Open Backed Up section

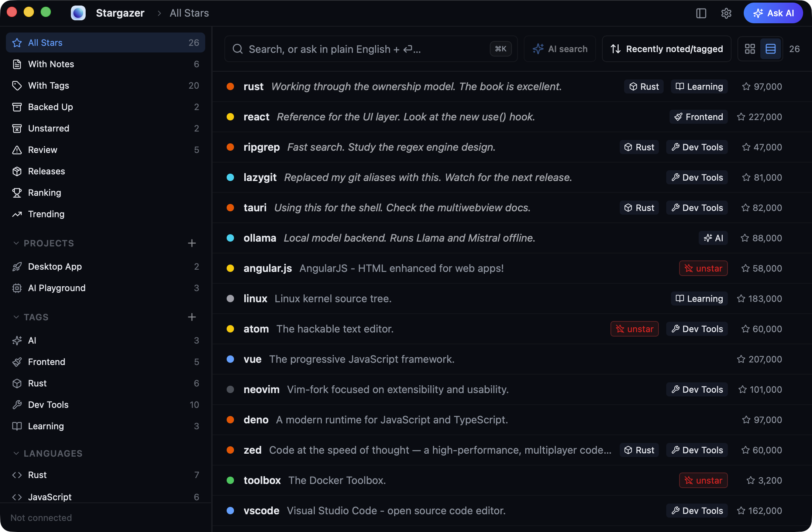coord(106,107)
